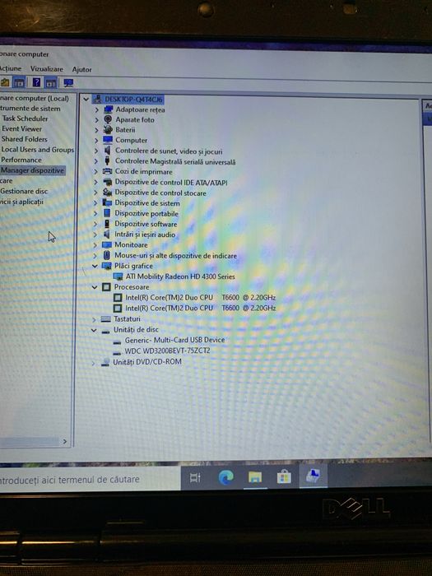This screenshot has width=432, height=576.
Task: Click the Intrări și ieșiri audio icon
Action: (106, 234)
